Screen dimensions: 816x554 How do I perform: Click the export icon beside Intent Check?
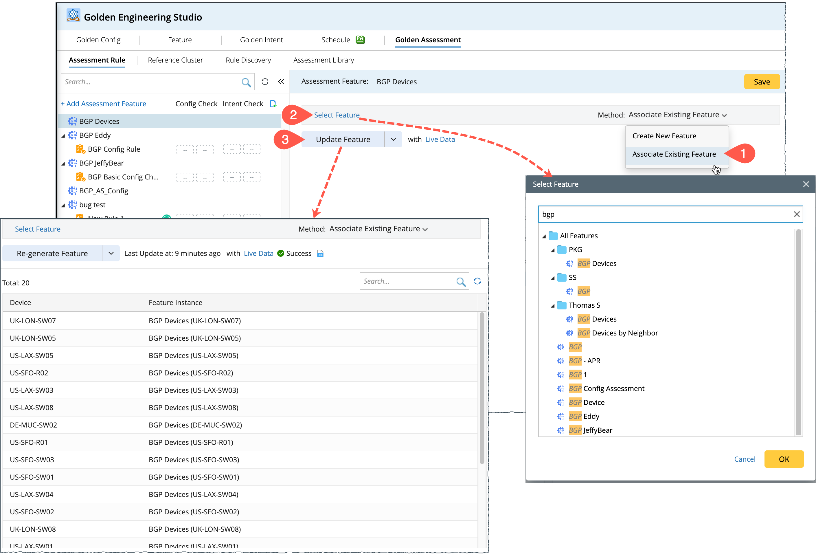tap(273, 104)
